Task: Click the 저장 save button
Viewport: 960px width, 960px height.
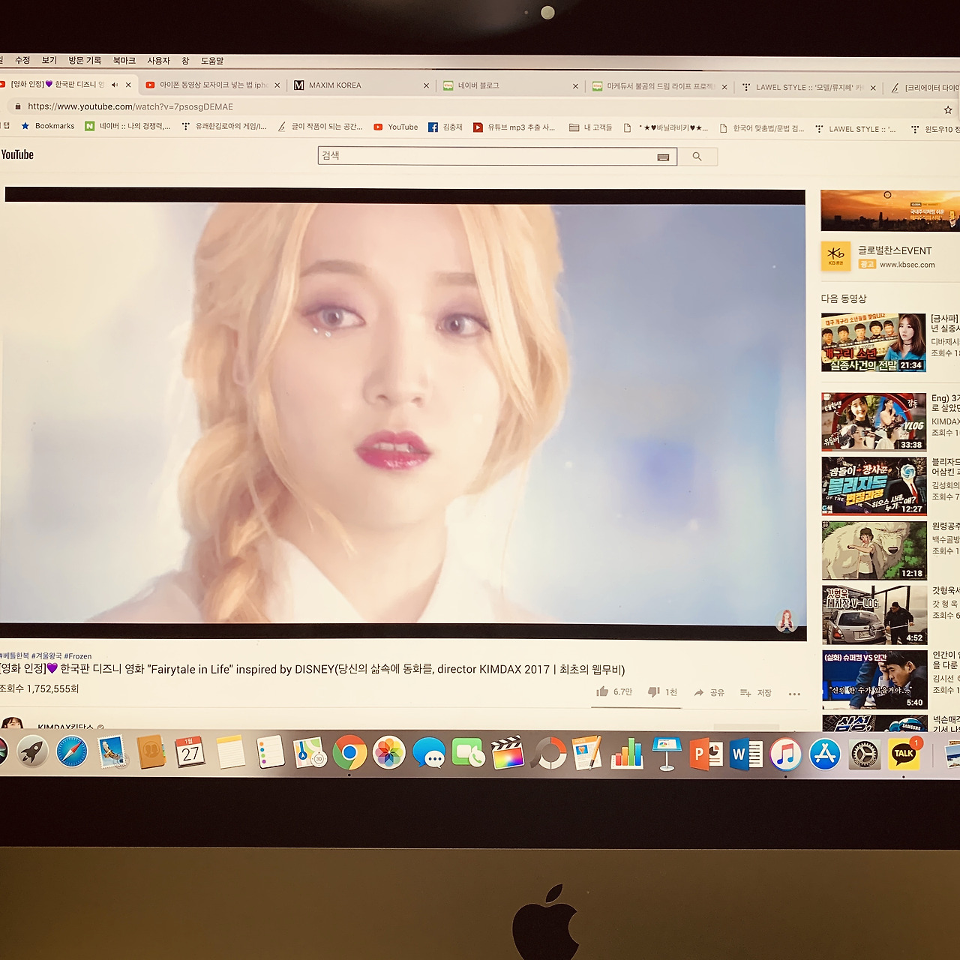Action: 756,692
